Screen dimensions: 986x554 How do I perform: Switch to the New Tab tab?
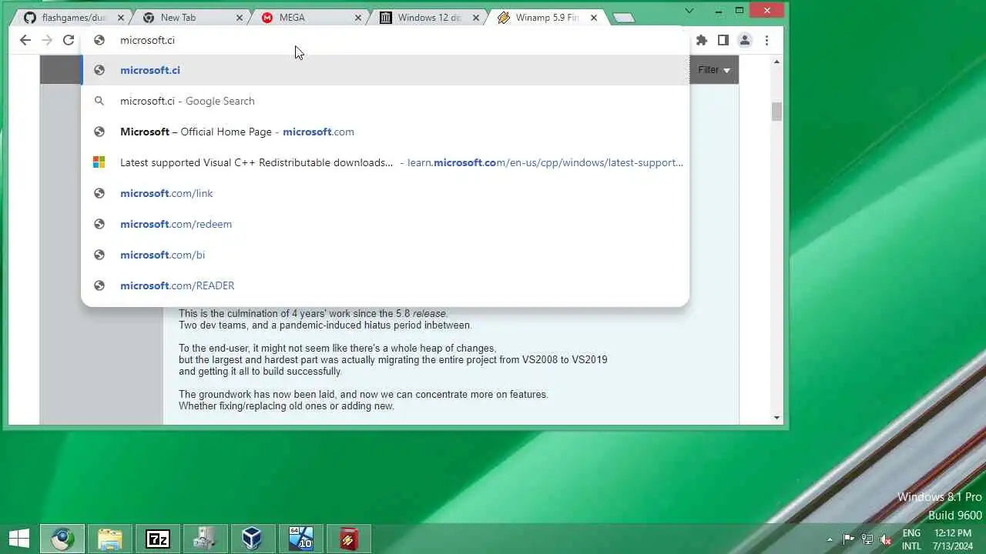[x=193, y=17]
